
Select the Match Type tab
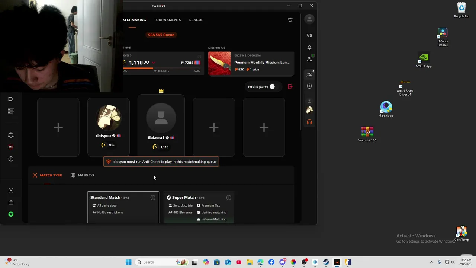tap(47, 175)
